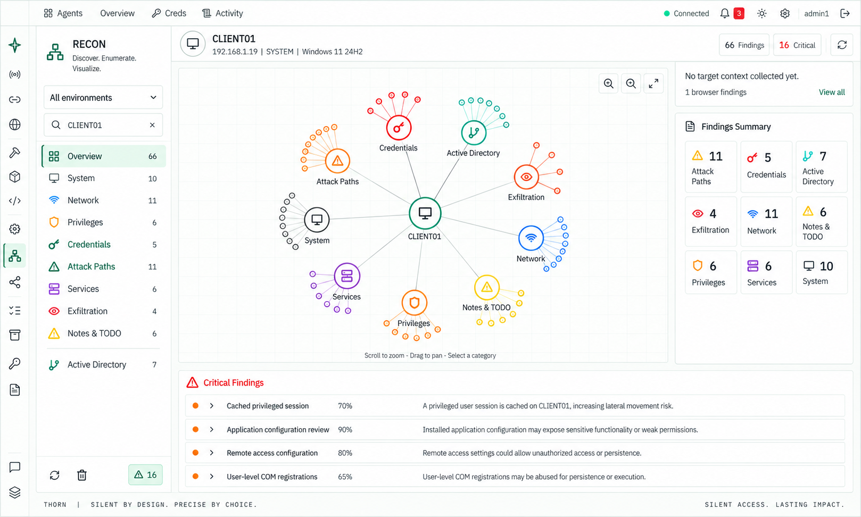Click the fullscreen expand icon in graph
Image resolution: width=861 pixels, height=517 pixels.
click(x=653, y=84)
